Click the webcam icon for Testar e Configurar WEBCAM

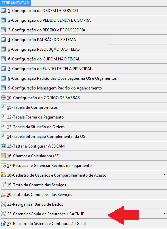[3, 146]
